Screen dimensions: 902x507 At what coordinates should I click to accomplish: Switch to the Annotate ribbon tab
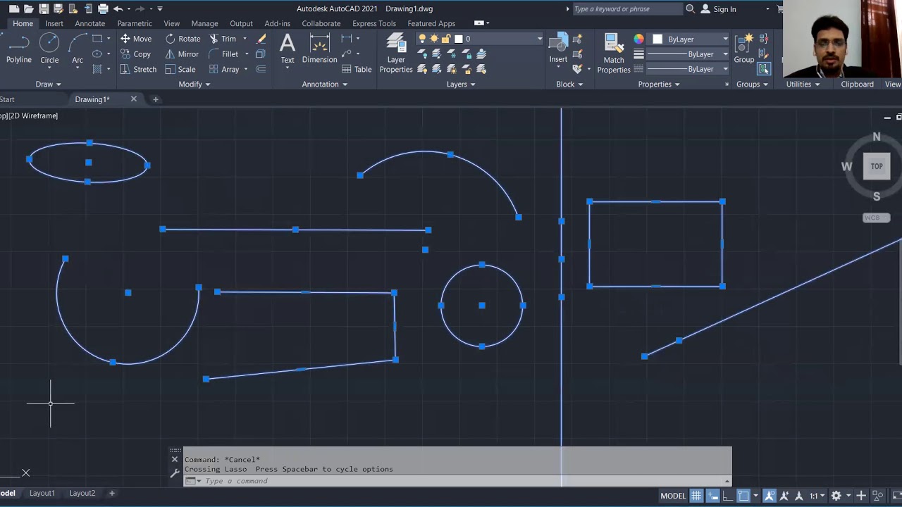[x=90, y=23]
